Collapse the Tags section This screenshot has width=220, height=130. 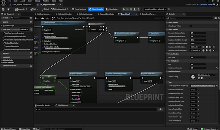pos(167,82)
